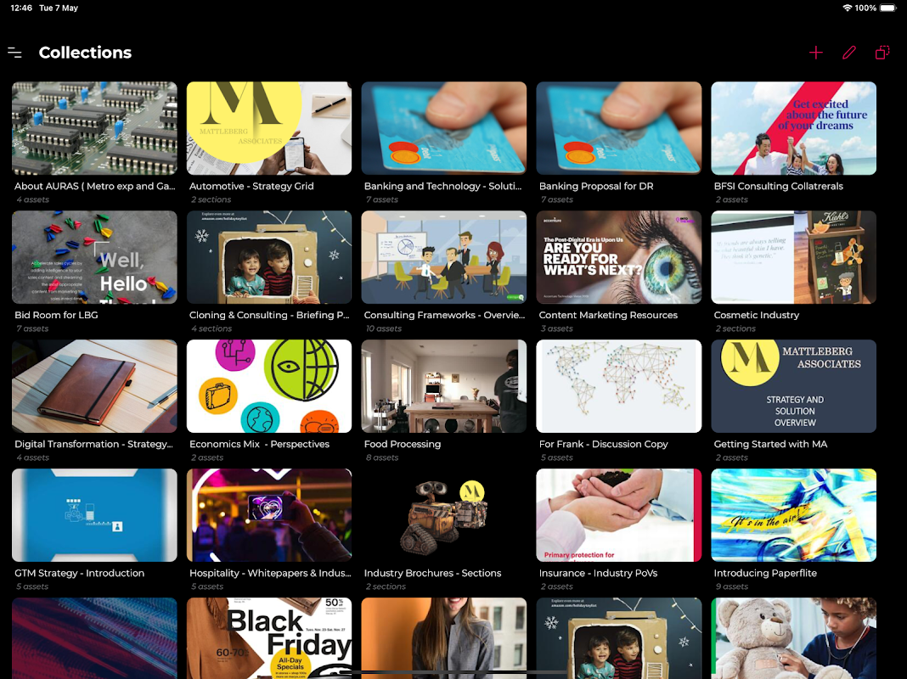
Task: Open Consulting Frameworks Overview thumbnail
Action: [443, 257]
